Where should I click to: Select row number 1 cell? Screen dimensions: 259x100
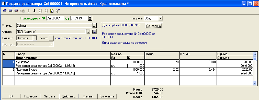(x=9, y=64)
